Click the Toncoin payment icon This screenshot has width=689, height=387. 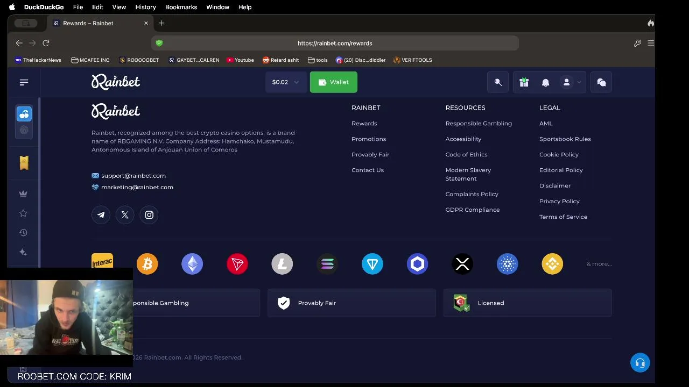click(372, 264)
